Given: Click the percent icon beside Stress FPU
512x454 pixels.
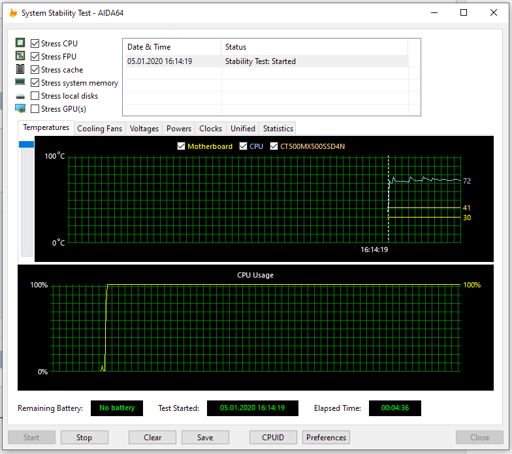Looking at the screenshot, I should [20, 56].
